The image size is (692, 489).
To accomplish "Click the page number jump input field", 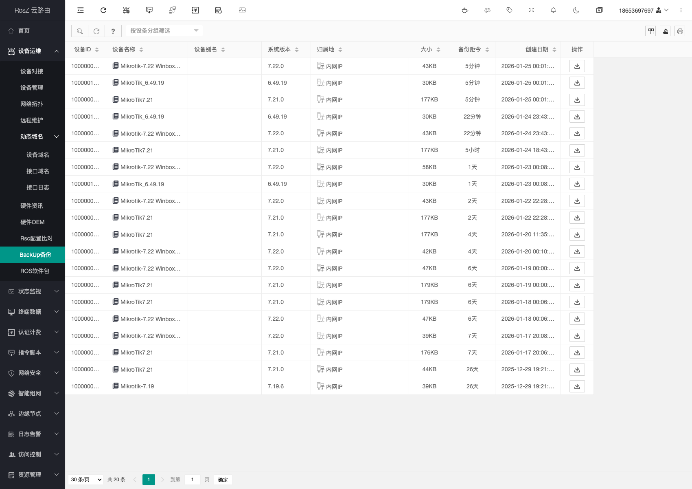I will 193,480.
